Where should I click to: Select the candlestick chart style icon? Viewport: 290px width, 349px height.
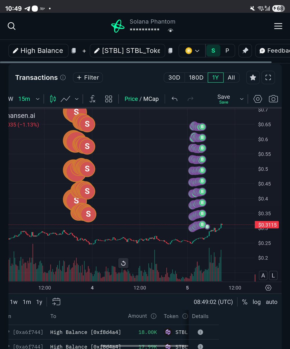[x=53, y=99]
